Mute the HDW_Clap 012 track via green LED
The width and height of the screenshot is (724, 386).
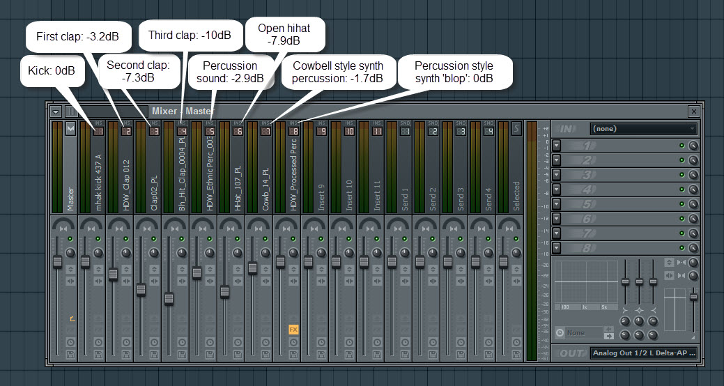click(x=125, y=239)
